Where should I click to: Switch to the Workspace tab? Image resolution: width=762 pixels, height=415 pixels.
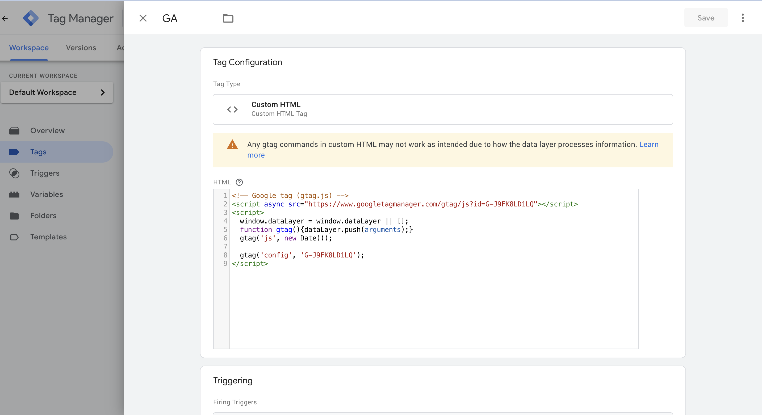pos(29,48)
